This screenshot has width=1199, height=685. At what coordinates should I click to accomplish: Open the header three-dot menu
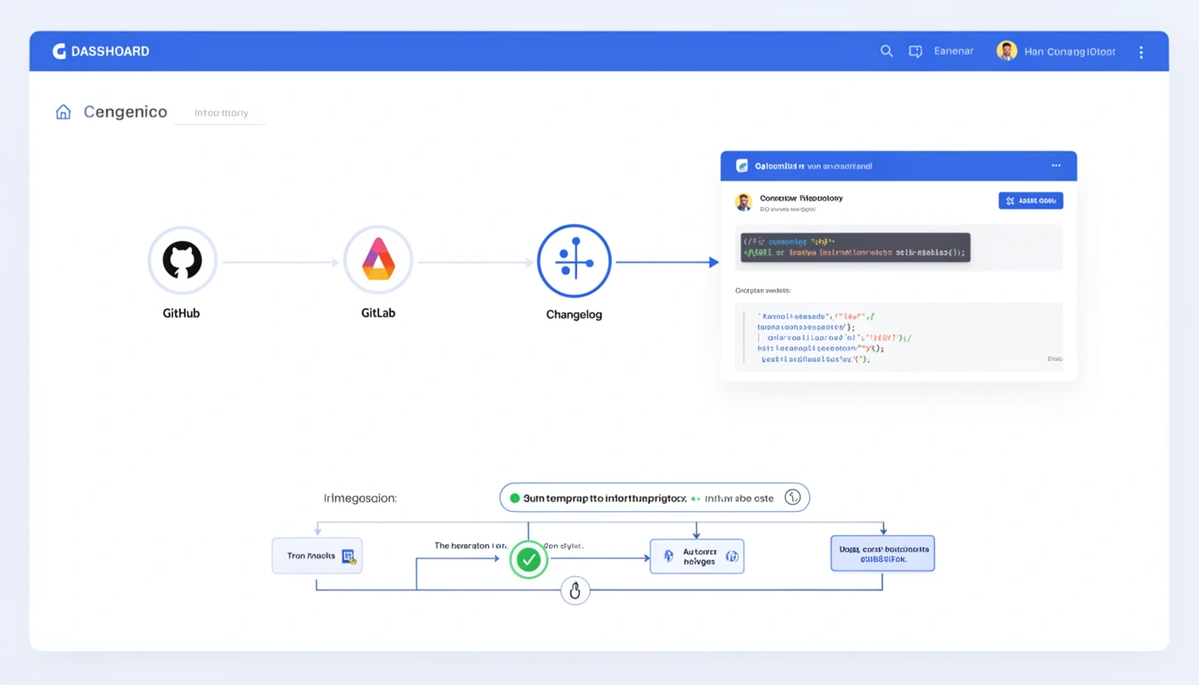click(x=1141, y=52)
